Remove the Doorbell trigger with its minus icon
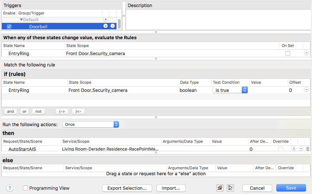 click(113, 26)
